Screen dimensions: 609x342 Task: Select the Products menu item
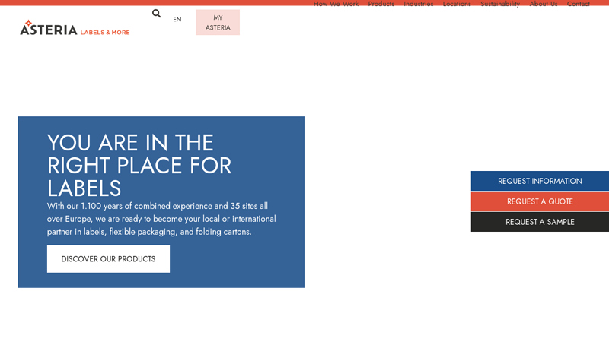[x=381, y=4]
